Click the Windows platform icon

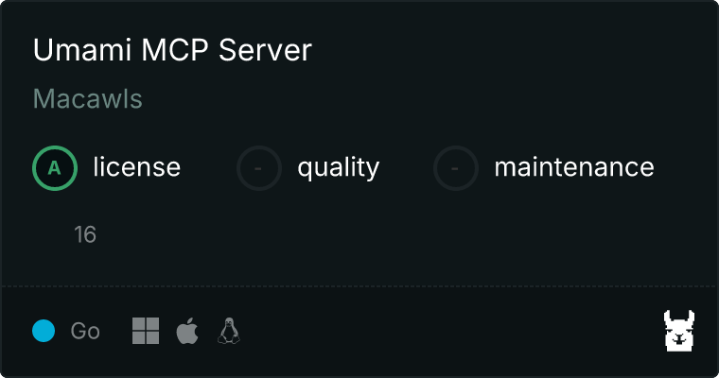[146, 331]
